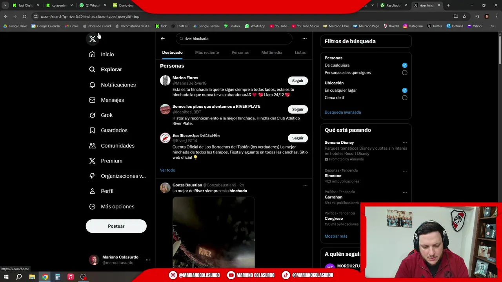Go to Inicio in sidebar
502x282 pixels.
(102, 54)
